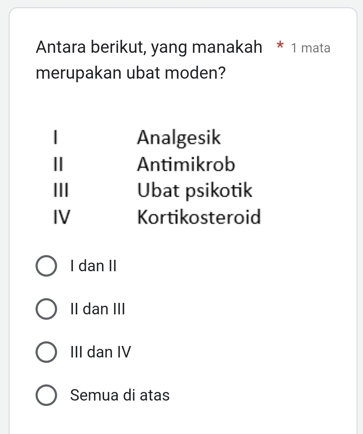The height and width of the screenshot is (434, 363).
Task: Click the word "Antimikrob" in the image
Action: [186, 165]
